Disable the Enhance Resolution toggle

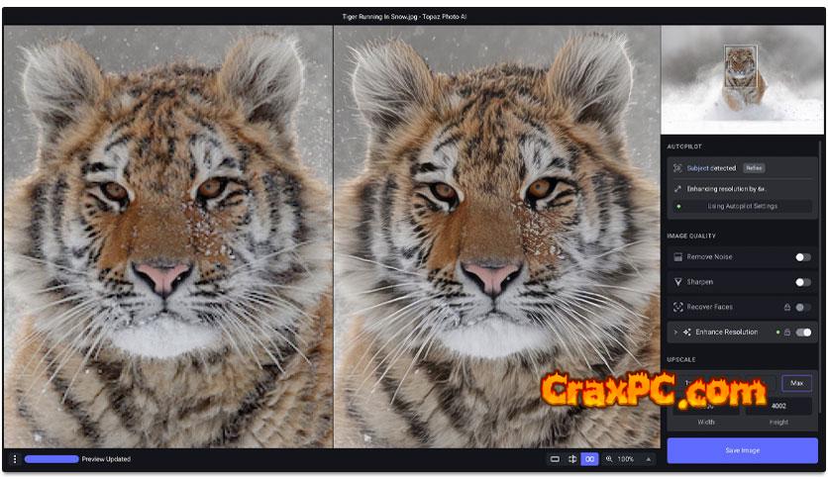coord(803,333)
